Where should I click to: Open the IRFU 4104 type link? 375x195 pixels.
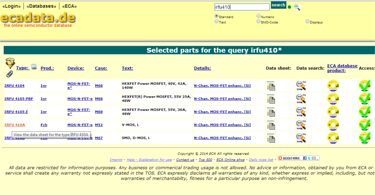pos(14,86)
